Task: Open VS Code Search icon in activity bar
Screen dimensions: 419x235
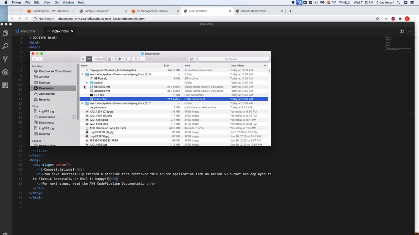Action: click(x=5, y=46)
